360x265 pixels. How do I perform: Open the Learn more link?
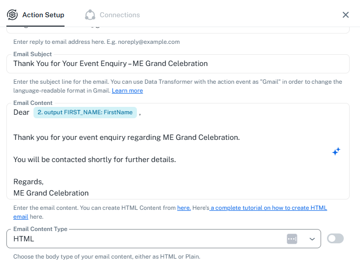click(127, 91)
